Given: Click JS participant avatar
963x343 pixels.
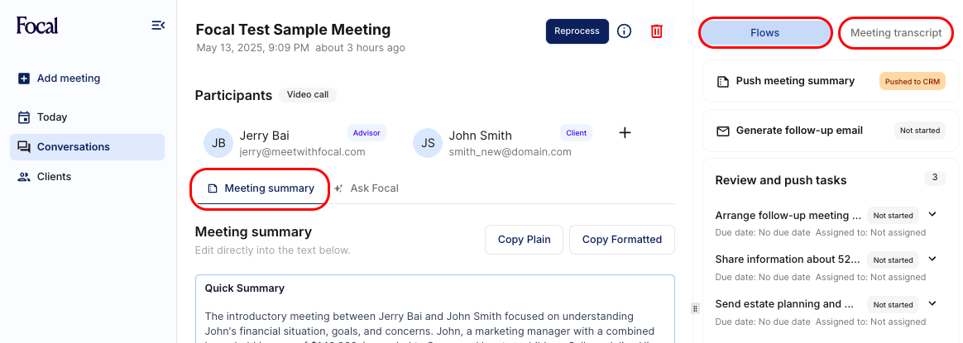Looking at the screenshot, I should pyautogui.click(x=428, y=143).
